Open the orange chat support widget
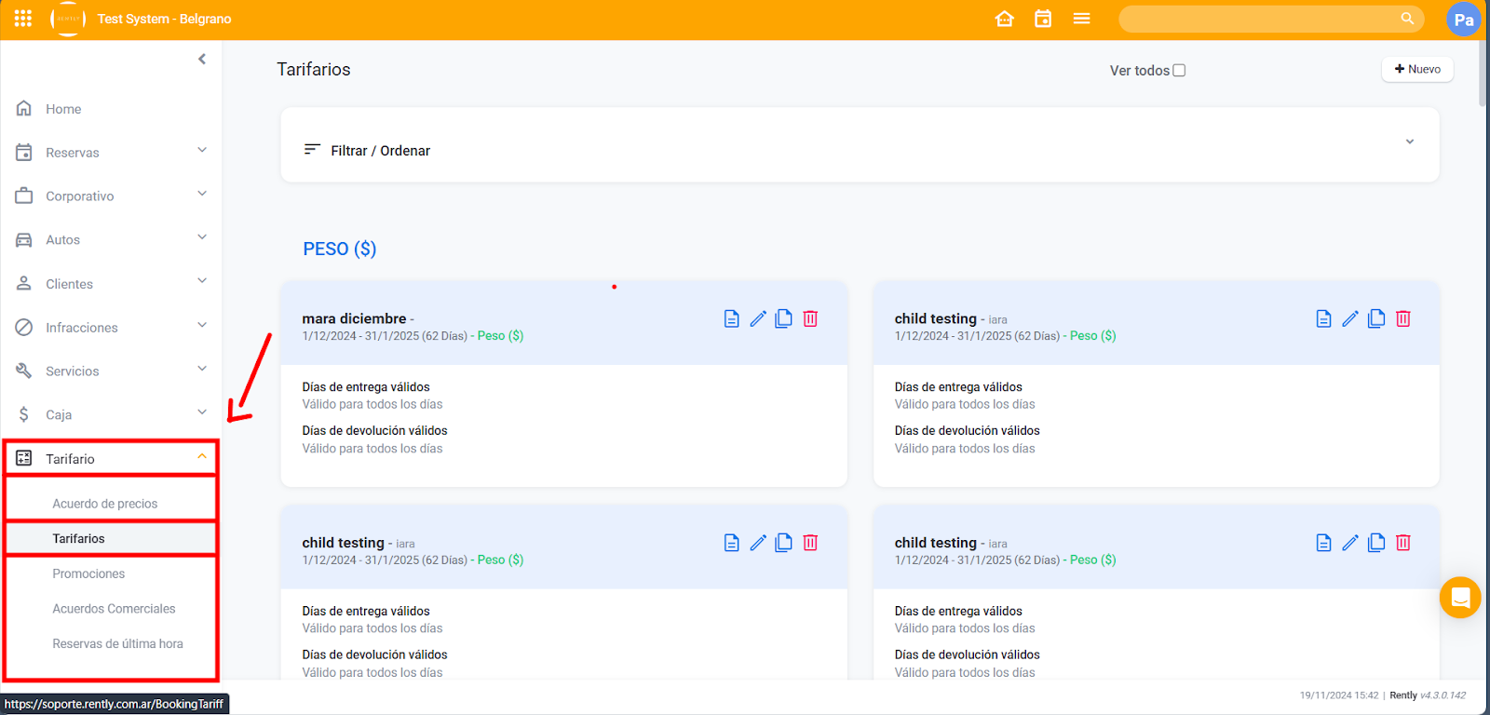Image resolution: width=1490 pixels, height=715 pixels. pyautogui.click(x=1459, y=598)
